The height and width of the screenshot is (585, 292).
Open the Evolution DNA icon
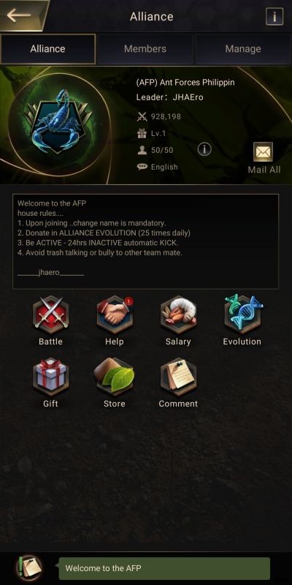click(242, 314)
